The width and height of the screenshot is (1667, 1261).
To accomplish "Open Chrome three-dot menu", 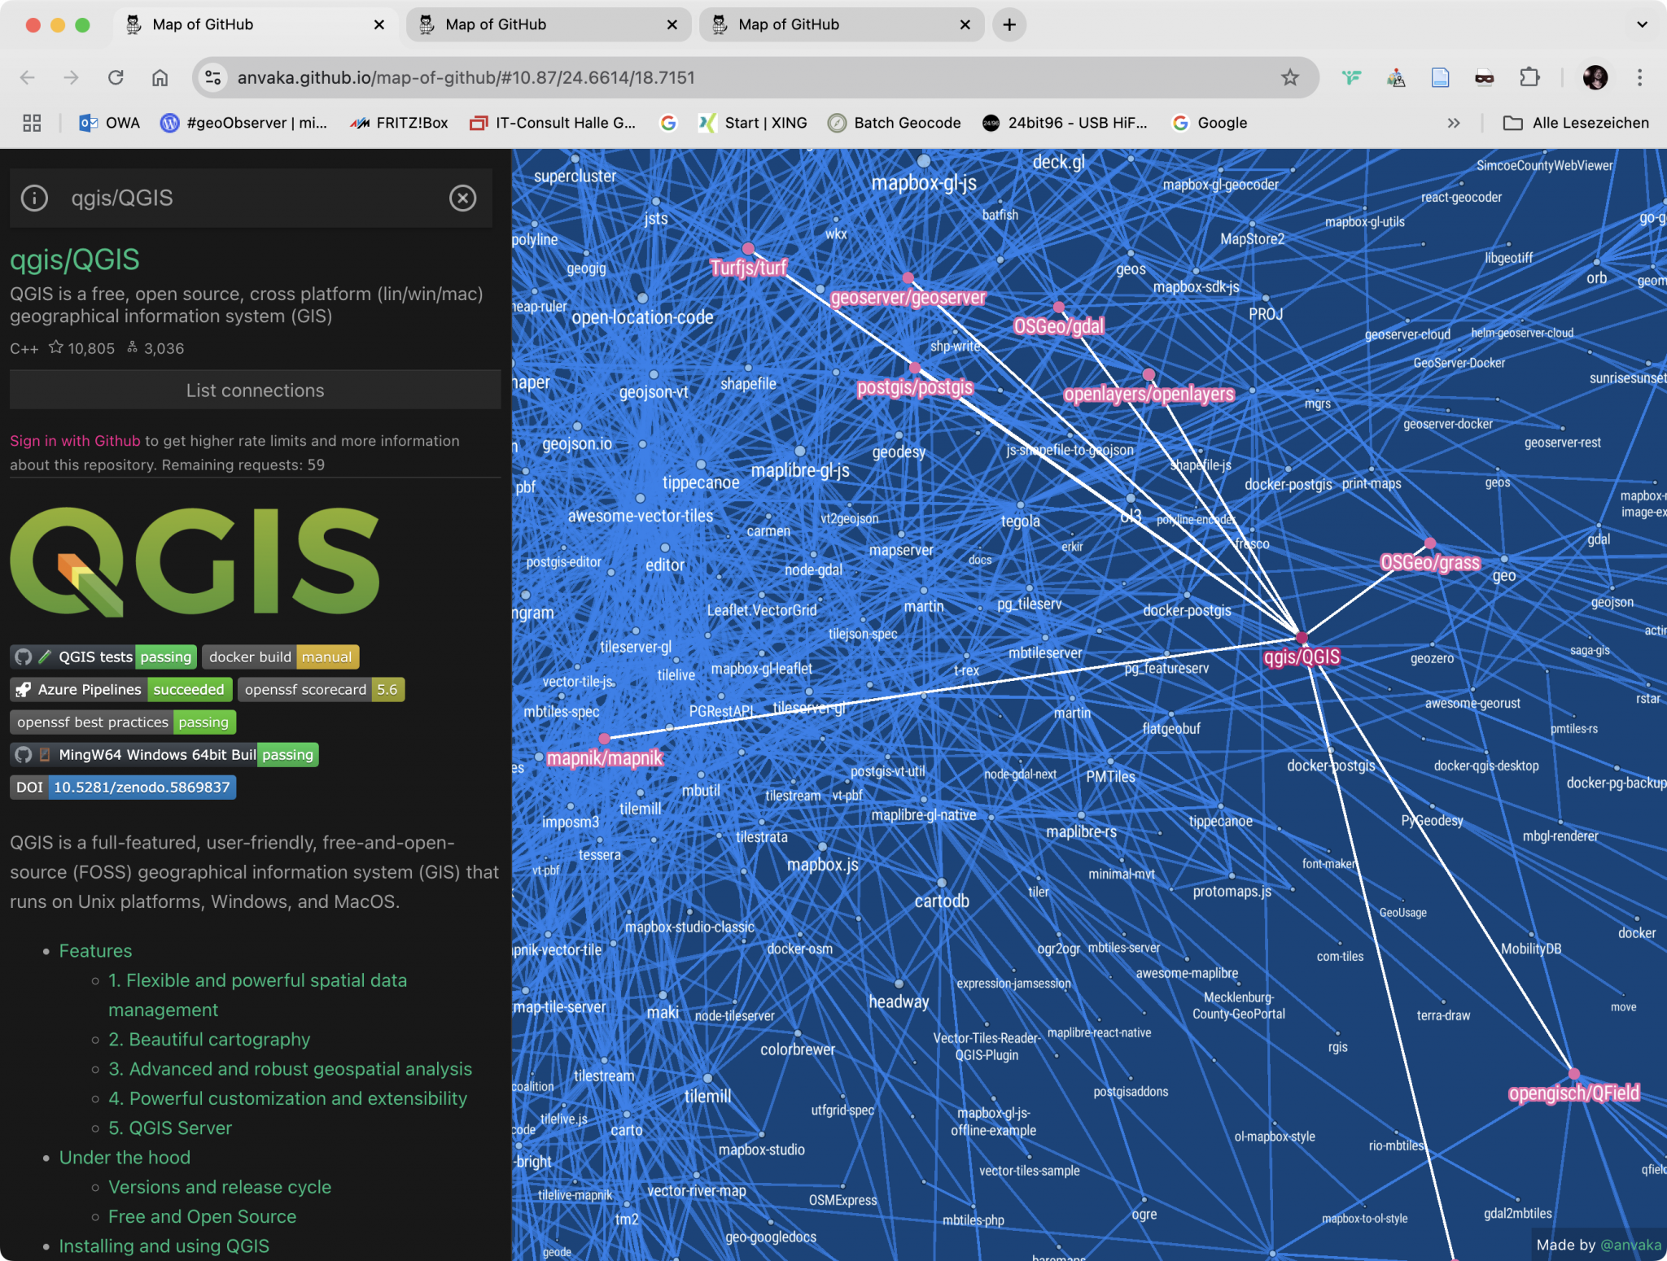I will pyautogui.click(x=1639, y=77).
